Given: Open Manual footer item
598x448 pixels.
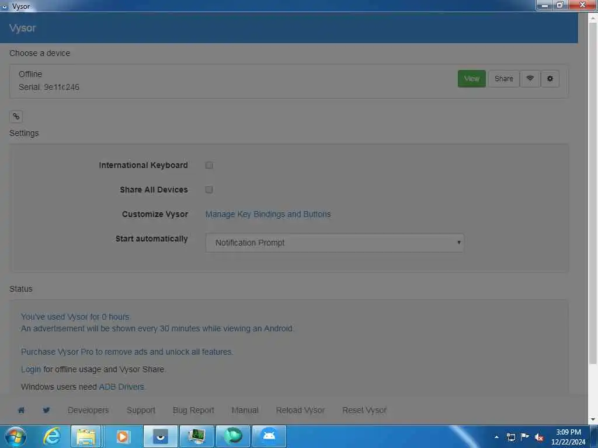Looking at the screenshot, I should [245, 410].
